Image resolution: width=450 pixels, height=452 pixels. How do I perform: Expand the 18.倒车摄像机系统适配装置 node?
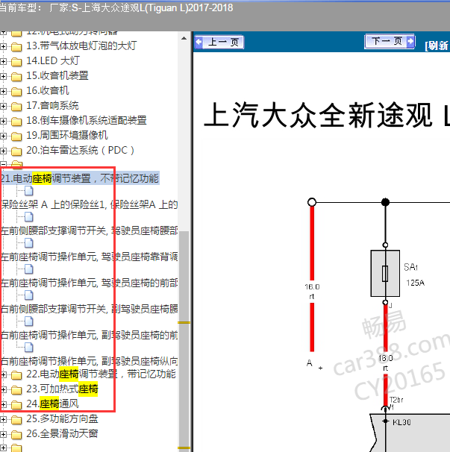(x=3, y=121)
